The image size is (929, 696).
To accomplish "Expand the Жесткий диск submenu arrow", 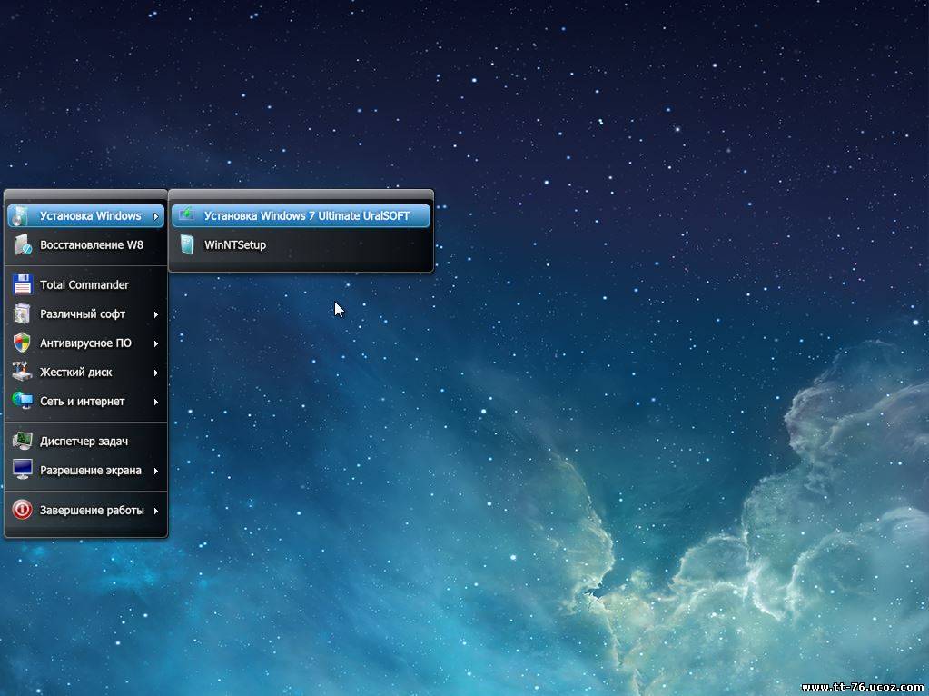I will pos(156,373).
